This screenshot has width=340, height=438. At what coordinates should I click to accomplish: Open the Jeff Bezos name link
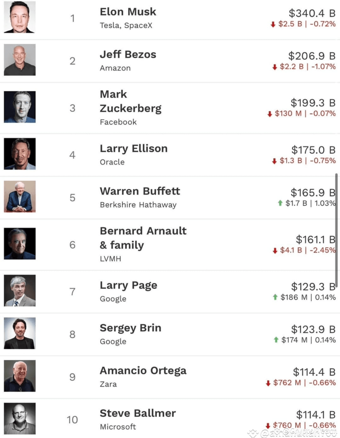tap(128, 54)
